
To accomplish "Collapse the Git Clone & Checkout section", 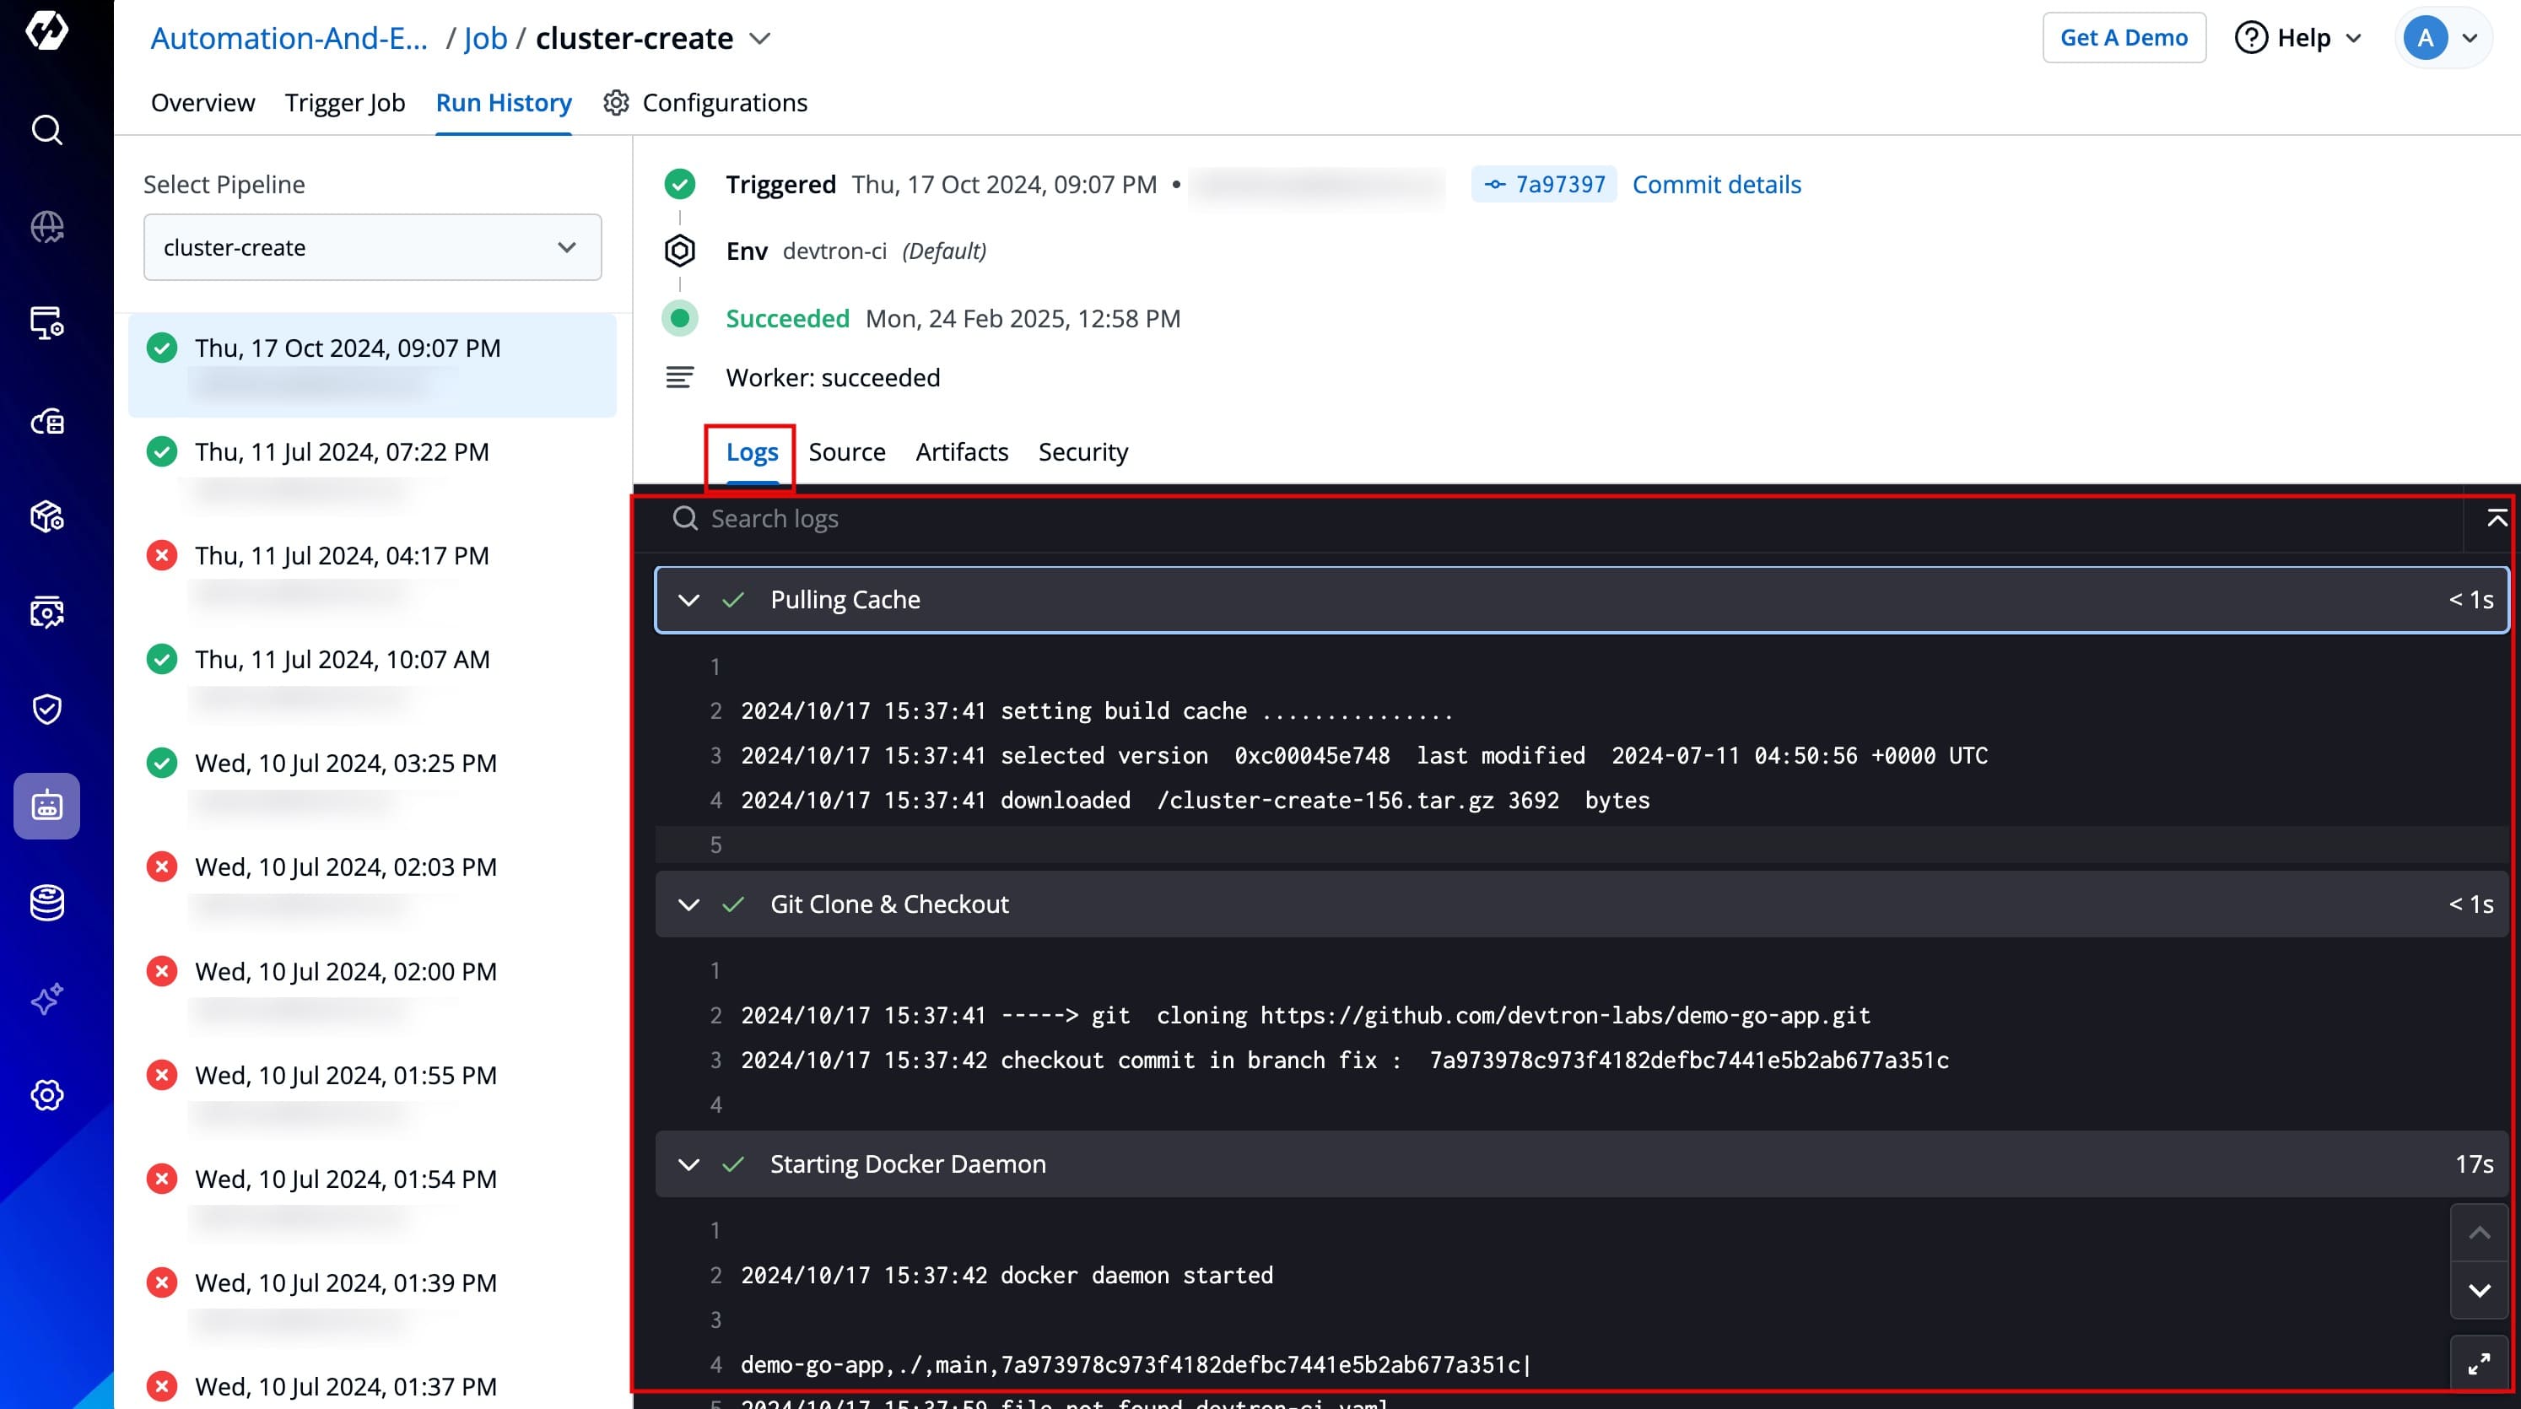I will (688, 905).
